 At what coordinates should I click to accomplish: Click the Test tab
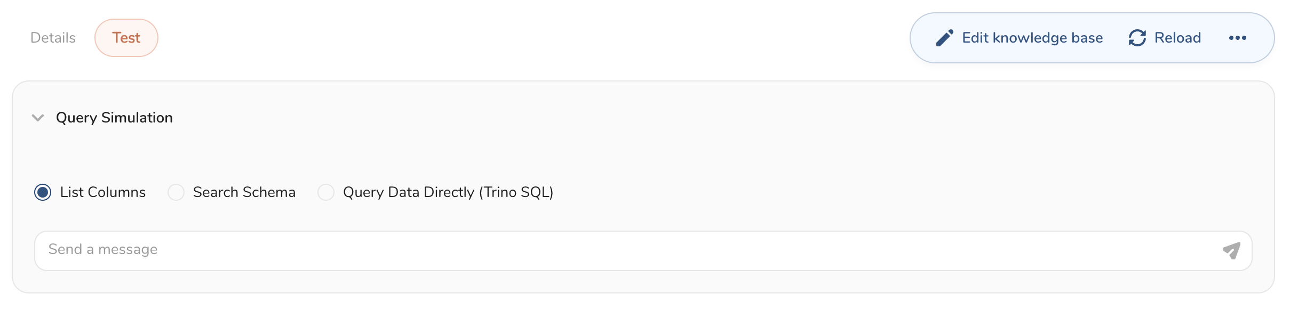click(126, 38)
